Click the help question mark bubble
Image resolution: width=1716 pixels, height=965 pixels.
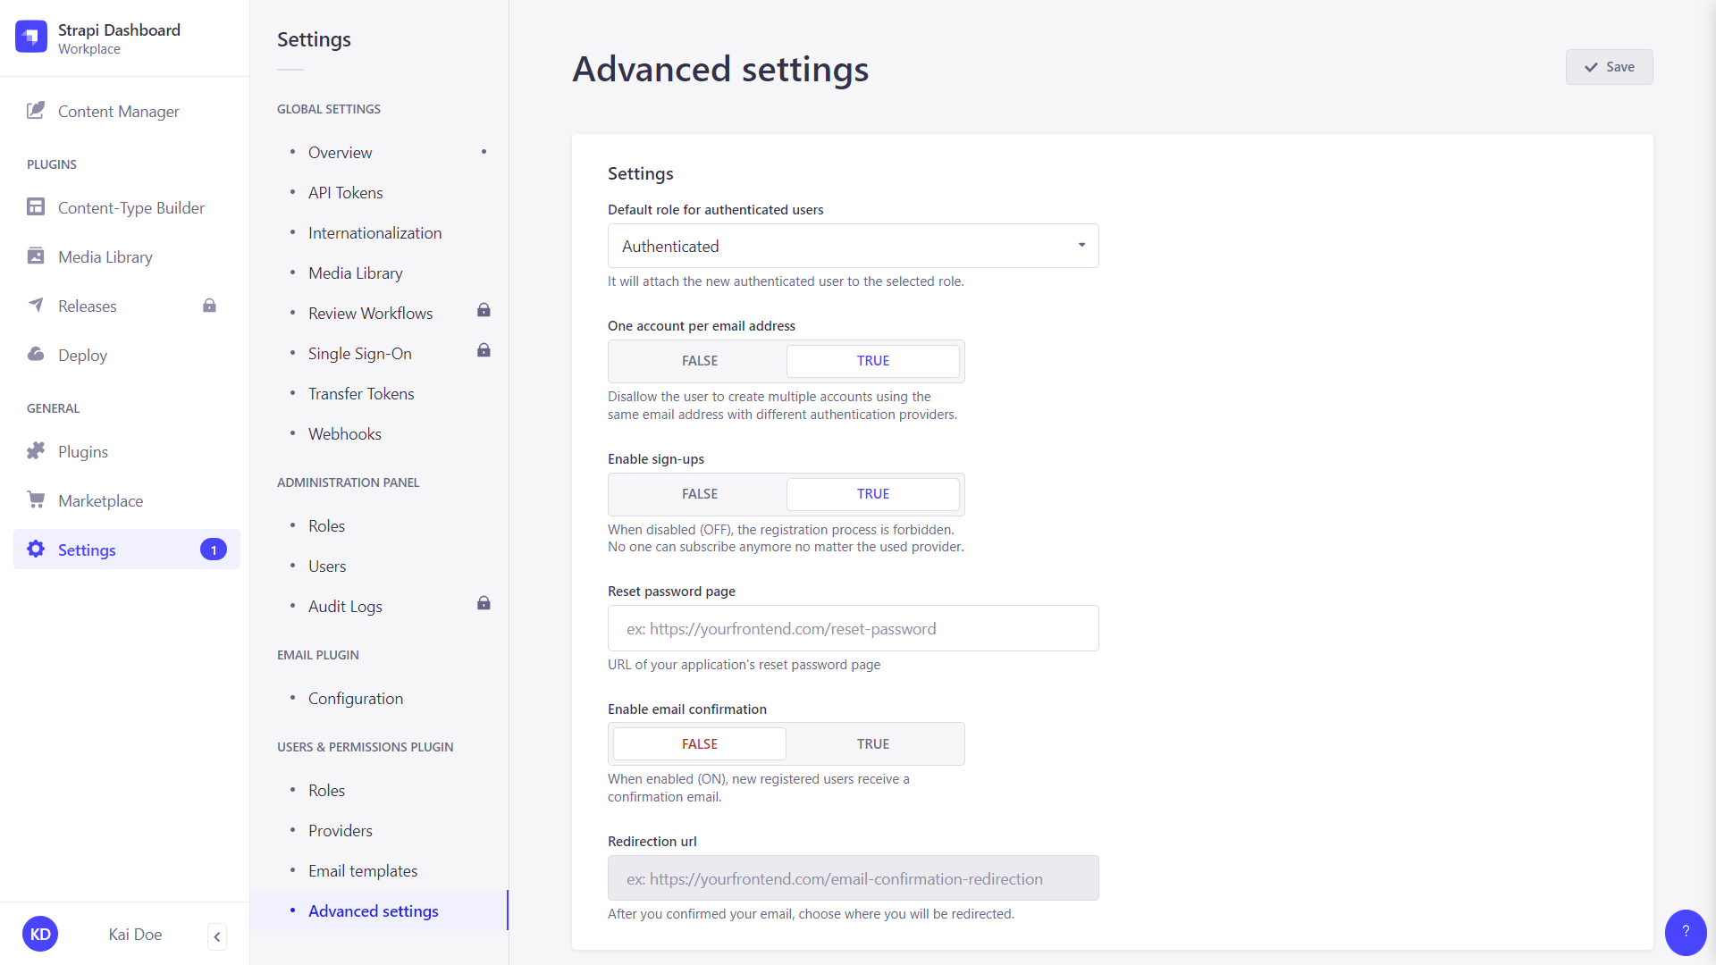coord(1686,932)
